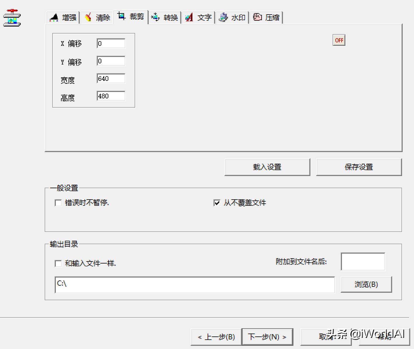The width and height of the screenshot is (414, 349).
Task: Click the 保存设置 button
Action: 359,167
